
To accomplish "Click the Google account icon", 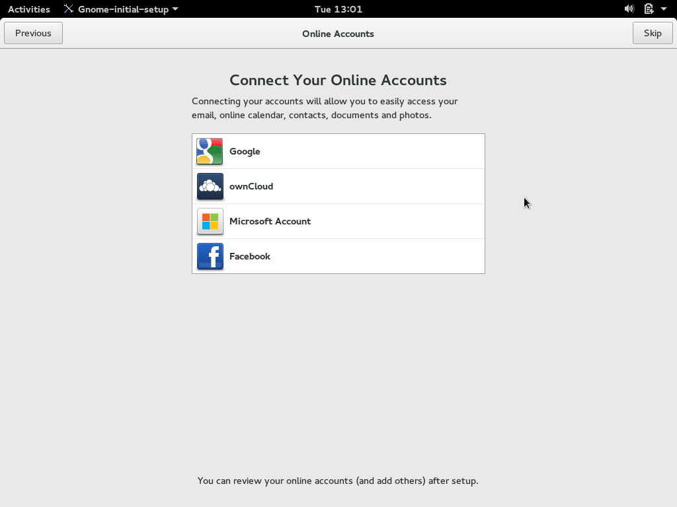I will [210, 151].
